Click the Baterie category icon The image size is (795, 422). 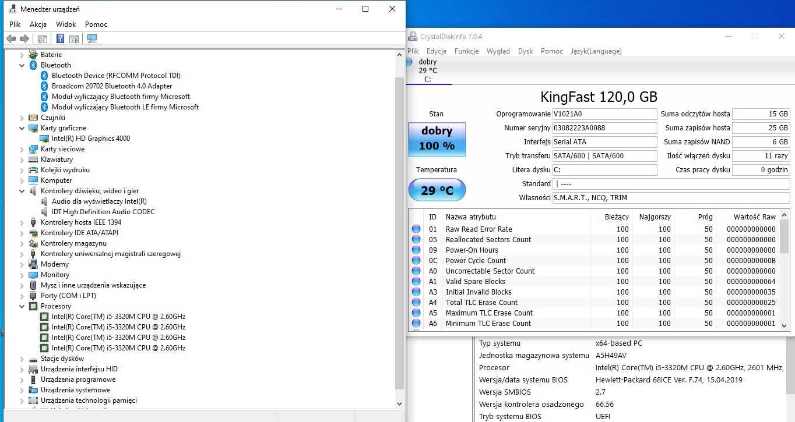pyautogui.click(x=33, y=55)
